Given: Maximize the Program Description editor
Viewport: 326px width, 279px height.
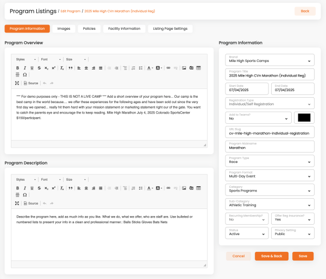Looking at the screenshot, I should coord(17,203).
